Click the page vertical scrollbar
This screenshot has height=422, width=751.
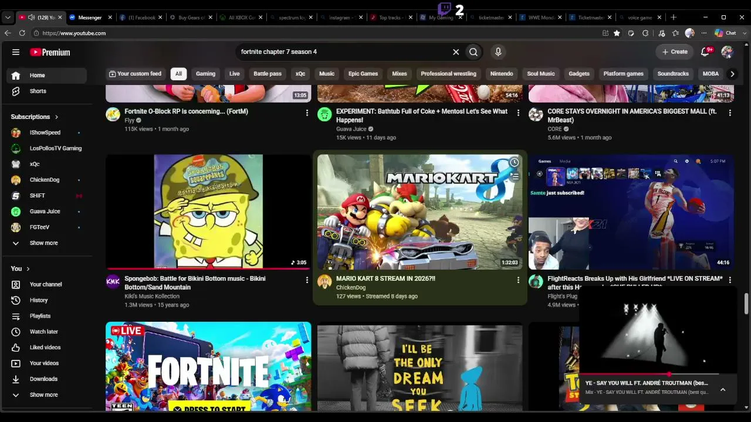[746, 303]
